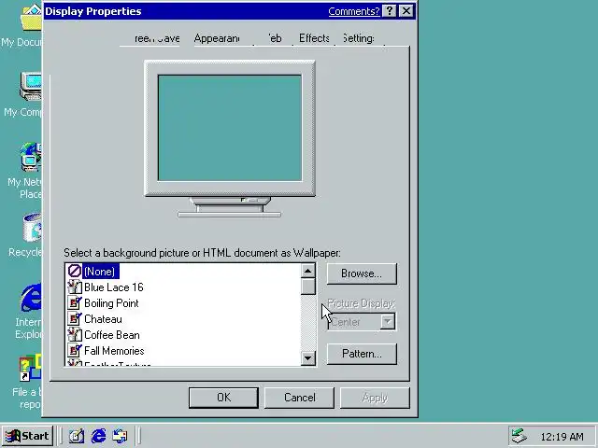The image size is (598, 448).
Task: Open the File a bug report shortcut
Action: click(30, 368)
